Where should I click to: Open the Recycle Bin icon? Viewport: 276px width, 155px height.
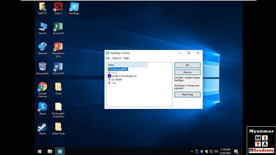[42, 68]
